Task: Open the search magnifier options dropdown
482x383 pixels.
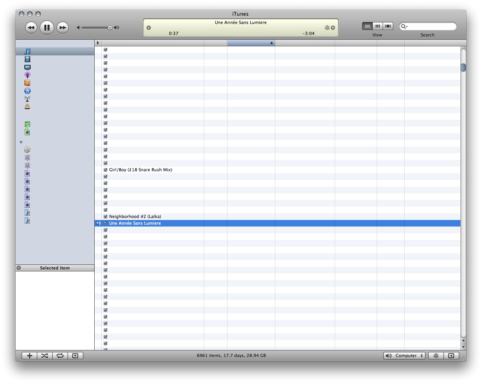Action: coord(404,26)
